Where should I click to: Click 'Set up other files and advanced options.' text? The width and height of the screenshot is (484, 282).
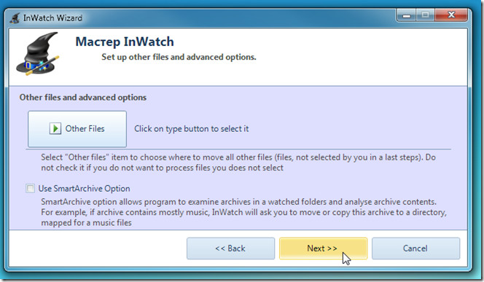point(179,57)
